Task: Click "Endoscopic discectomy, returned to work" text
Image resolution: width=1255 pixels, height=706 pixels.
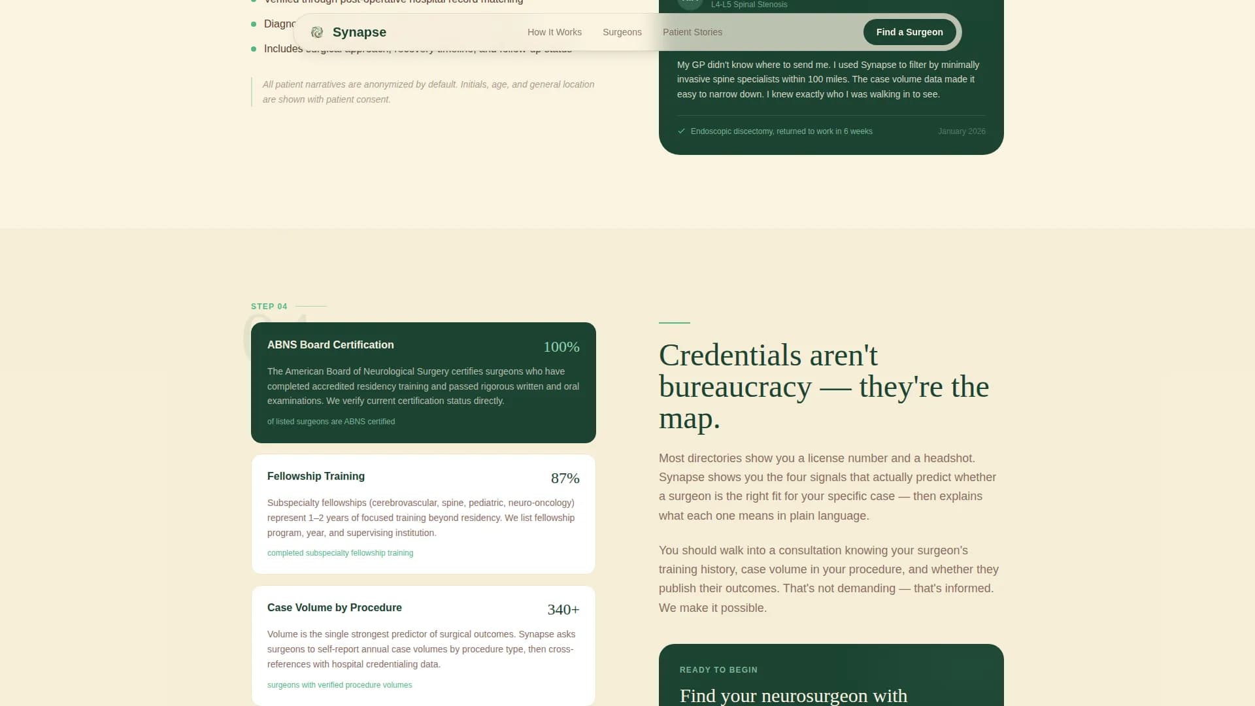Action: [781, 131]
